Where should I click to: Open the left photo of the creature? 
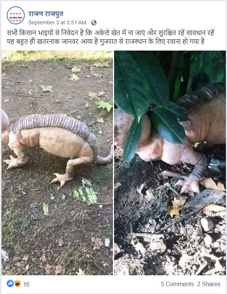tap(57, 163)
